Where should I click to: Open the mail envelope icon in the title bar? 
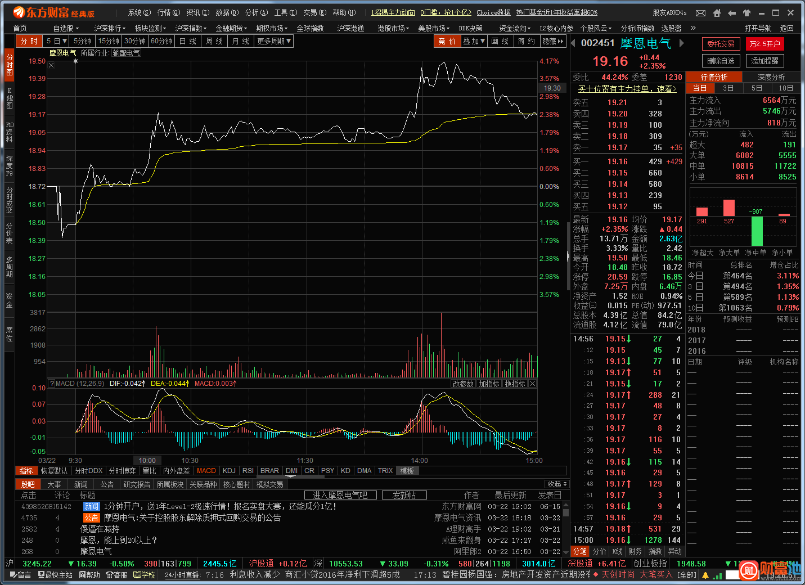[x=700, y=12]
